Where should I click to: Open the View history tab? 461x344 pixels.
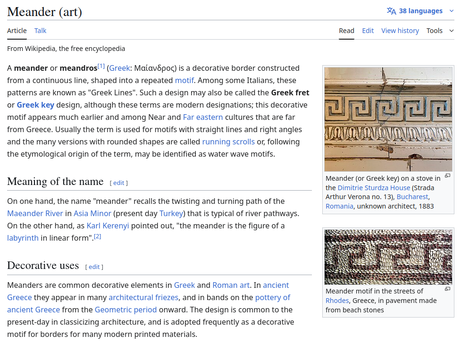point(400,31)
